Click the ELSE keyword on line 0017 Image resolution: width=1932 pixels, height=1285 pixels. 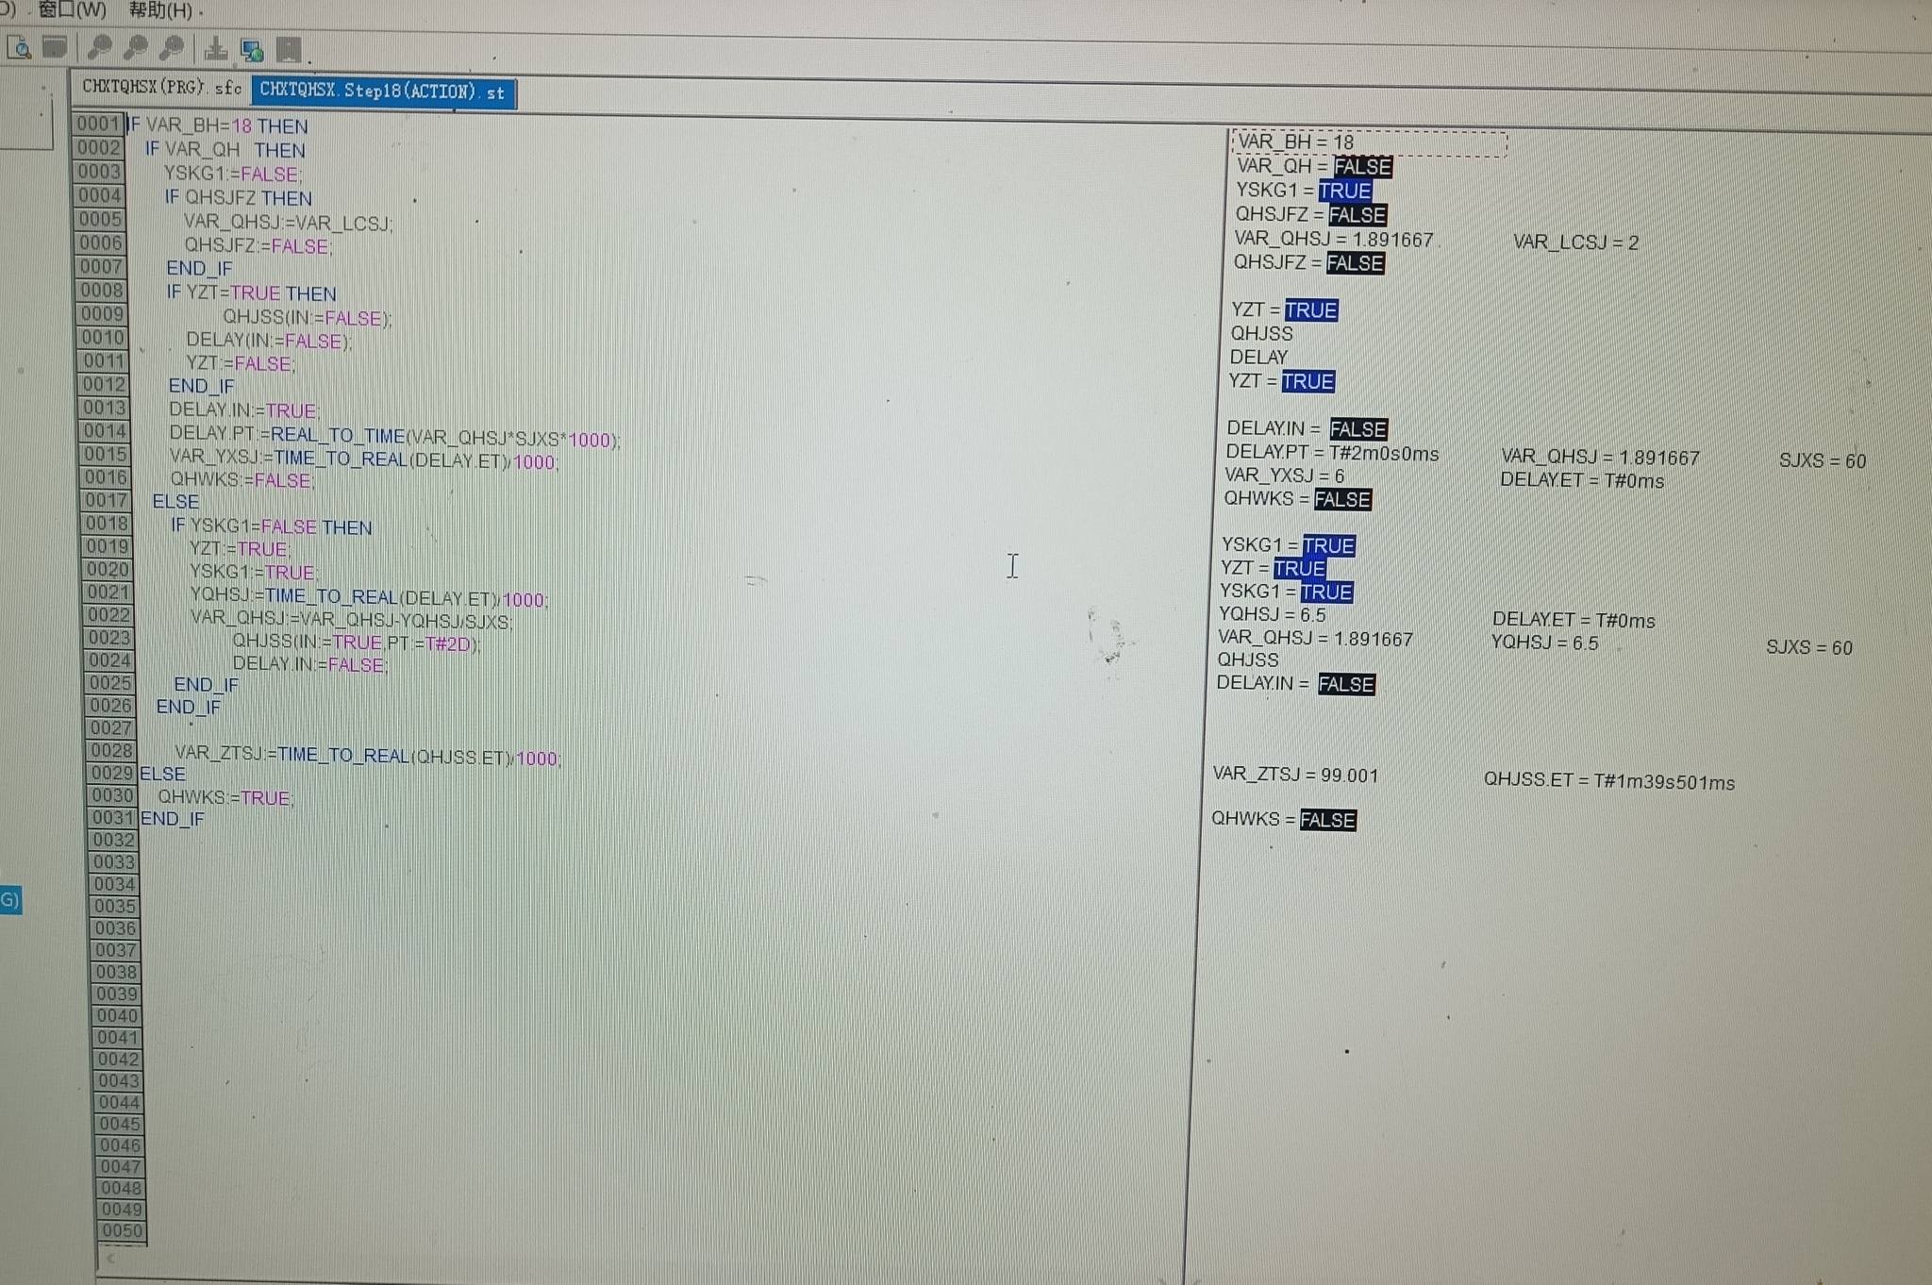click(x=175, y=501)
